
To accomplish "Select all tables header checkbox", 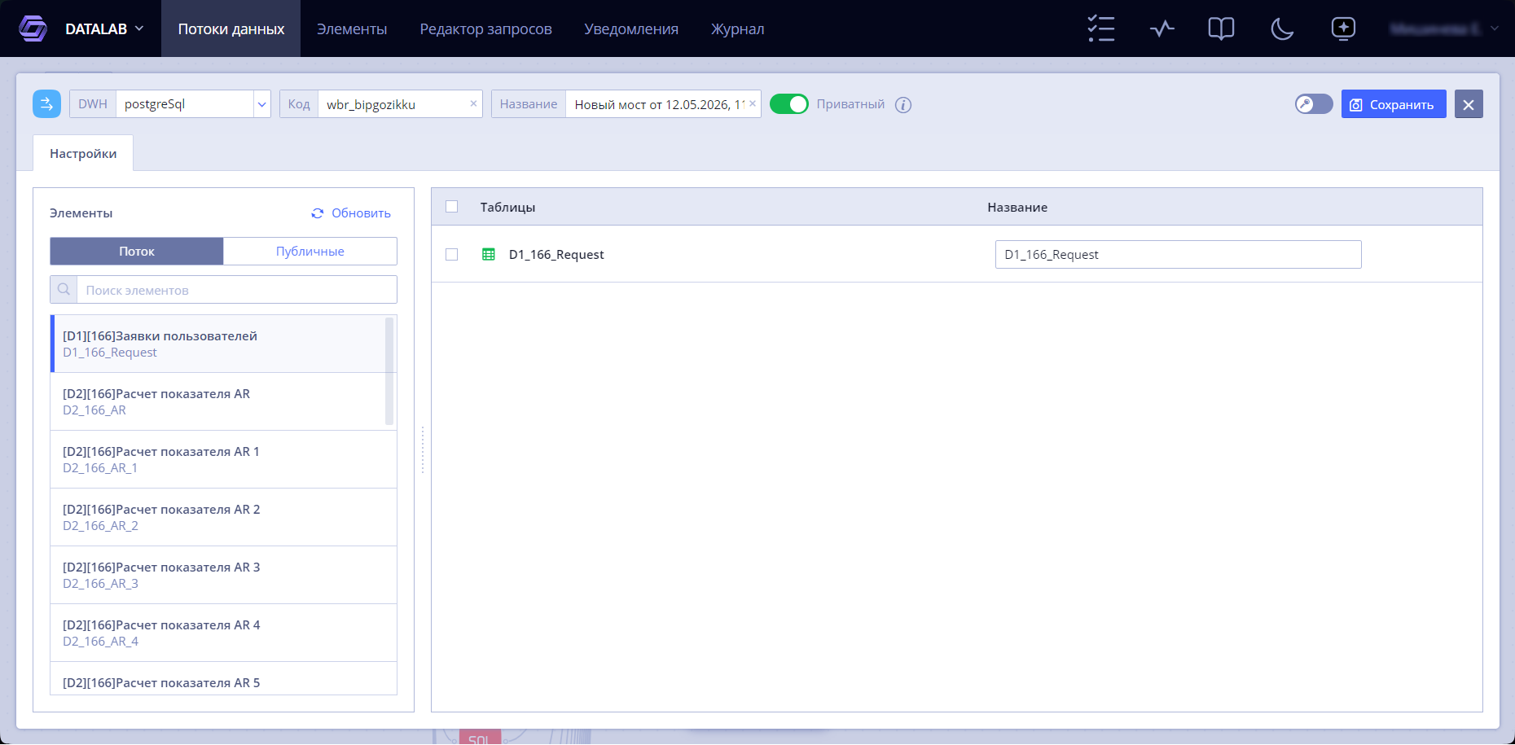I will click(452, 207).
